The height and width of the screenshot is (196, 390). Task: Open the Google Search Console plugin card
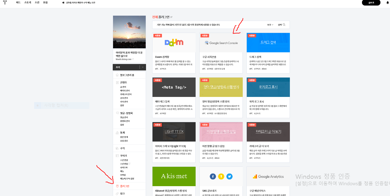tap(221, 53)
